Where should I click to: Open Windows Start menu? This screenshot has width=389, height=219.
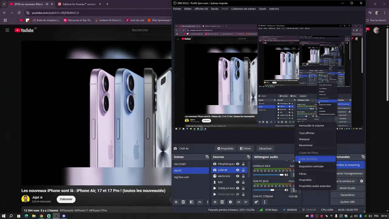tap(3, 216)
